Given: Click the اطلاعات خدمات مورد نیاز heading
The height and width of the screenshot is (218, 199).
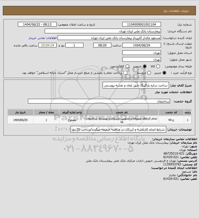Looking at the screenshot, I should [x=173, y=92].
